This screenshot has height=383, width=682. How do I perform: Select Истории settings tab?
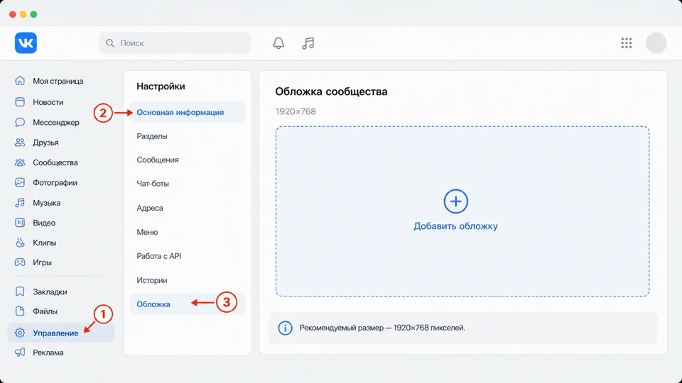(152, 280)
